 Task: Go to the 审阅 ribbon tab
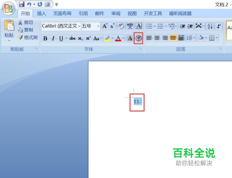[x=116, y=13]
